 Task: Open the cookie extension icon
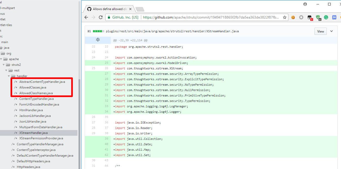(293, 17)
